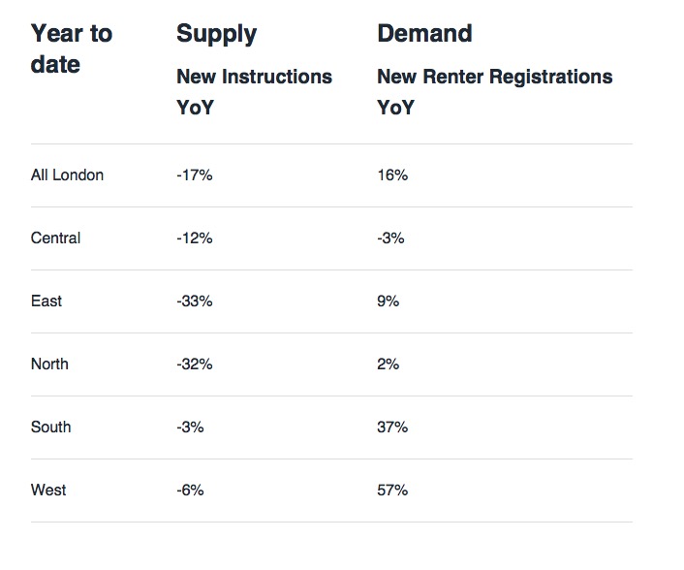This screenshot has height=570, width=684.
Task: Click the "Demand" column heading
Action: click(x=424, y=34)
